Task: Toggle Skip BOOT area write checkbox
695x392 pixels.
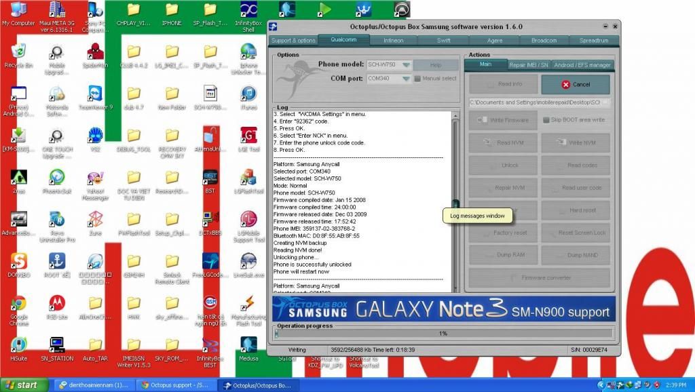Action: click(546, 120)
